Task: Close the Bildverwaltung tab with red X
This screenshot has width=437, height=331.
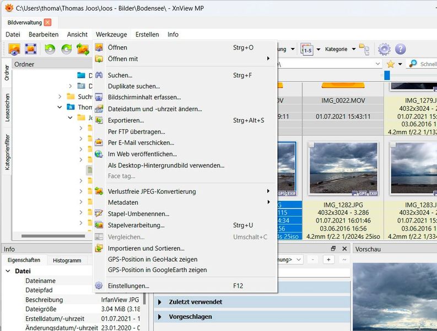Action: click(47, 22)
